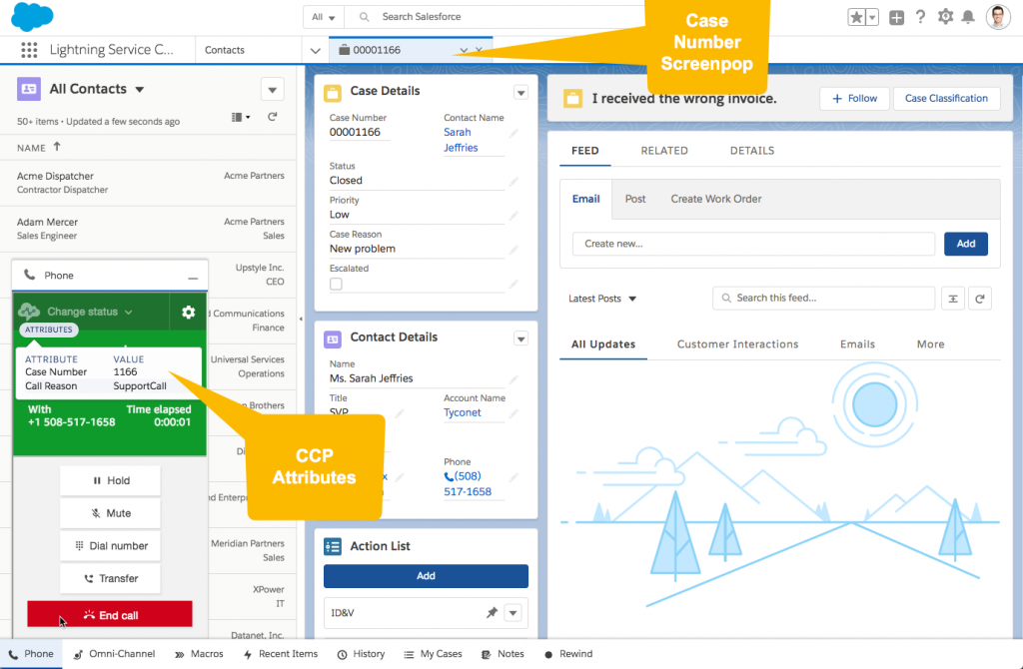The image size is (1023, 669).
Task: Click the Case Classification button
Action: 946,99
